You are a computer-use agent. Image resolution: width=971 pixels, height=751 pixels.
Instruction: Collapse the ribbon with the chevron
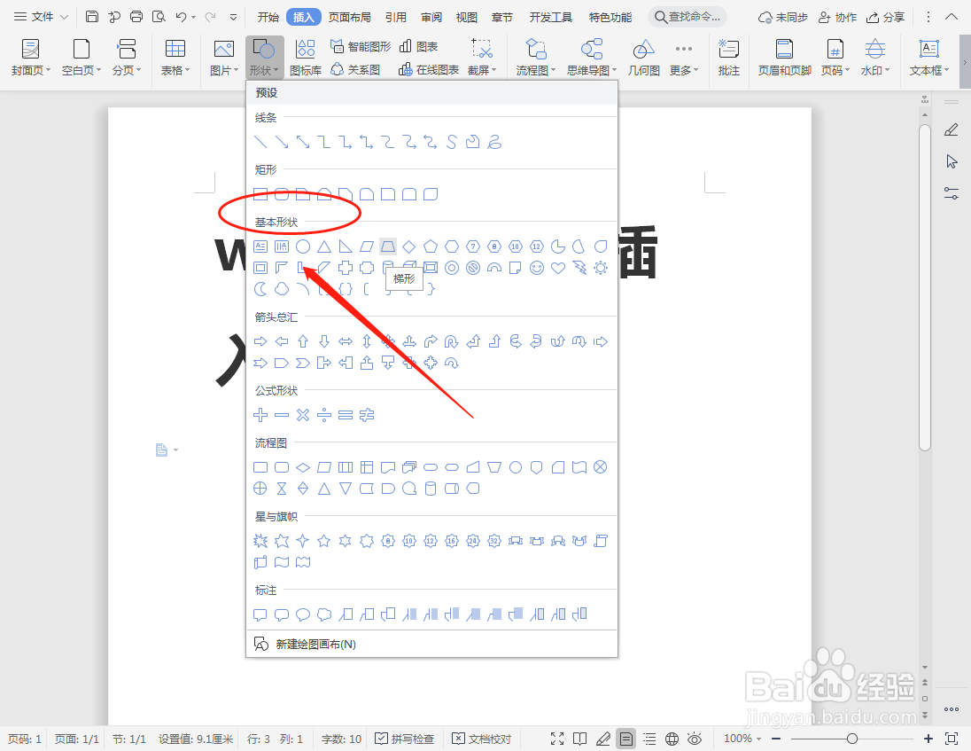(952, 17)
